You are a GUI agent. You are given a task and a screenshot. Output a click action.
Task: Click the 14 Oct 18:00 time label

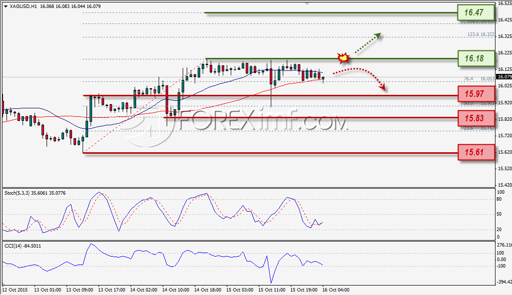[x=208, y=290]
